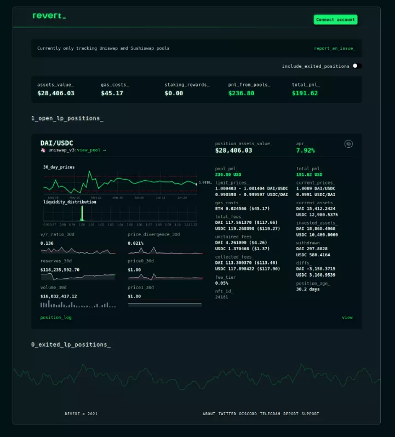Click the REVERT © 2021 footer text
The width and height of the screenshot is (395, 437).
pyautogui.click(x=81, y=414)
